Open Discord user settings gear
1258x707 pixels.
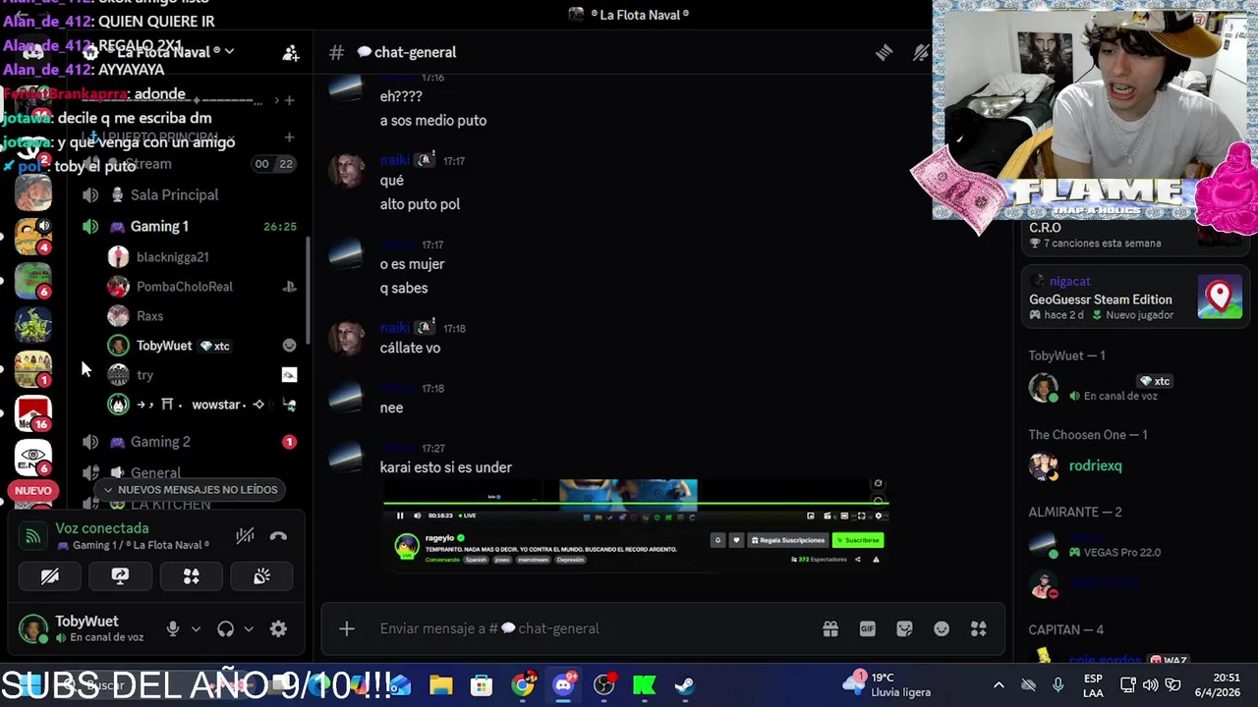tap(278, 629)
